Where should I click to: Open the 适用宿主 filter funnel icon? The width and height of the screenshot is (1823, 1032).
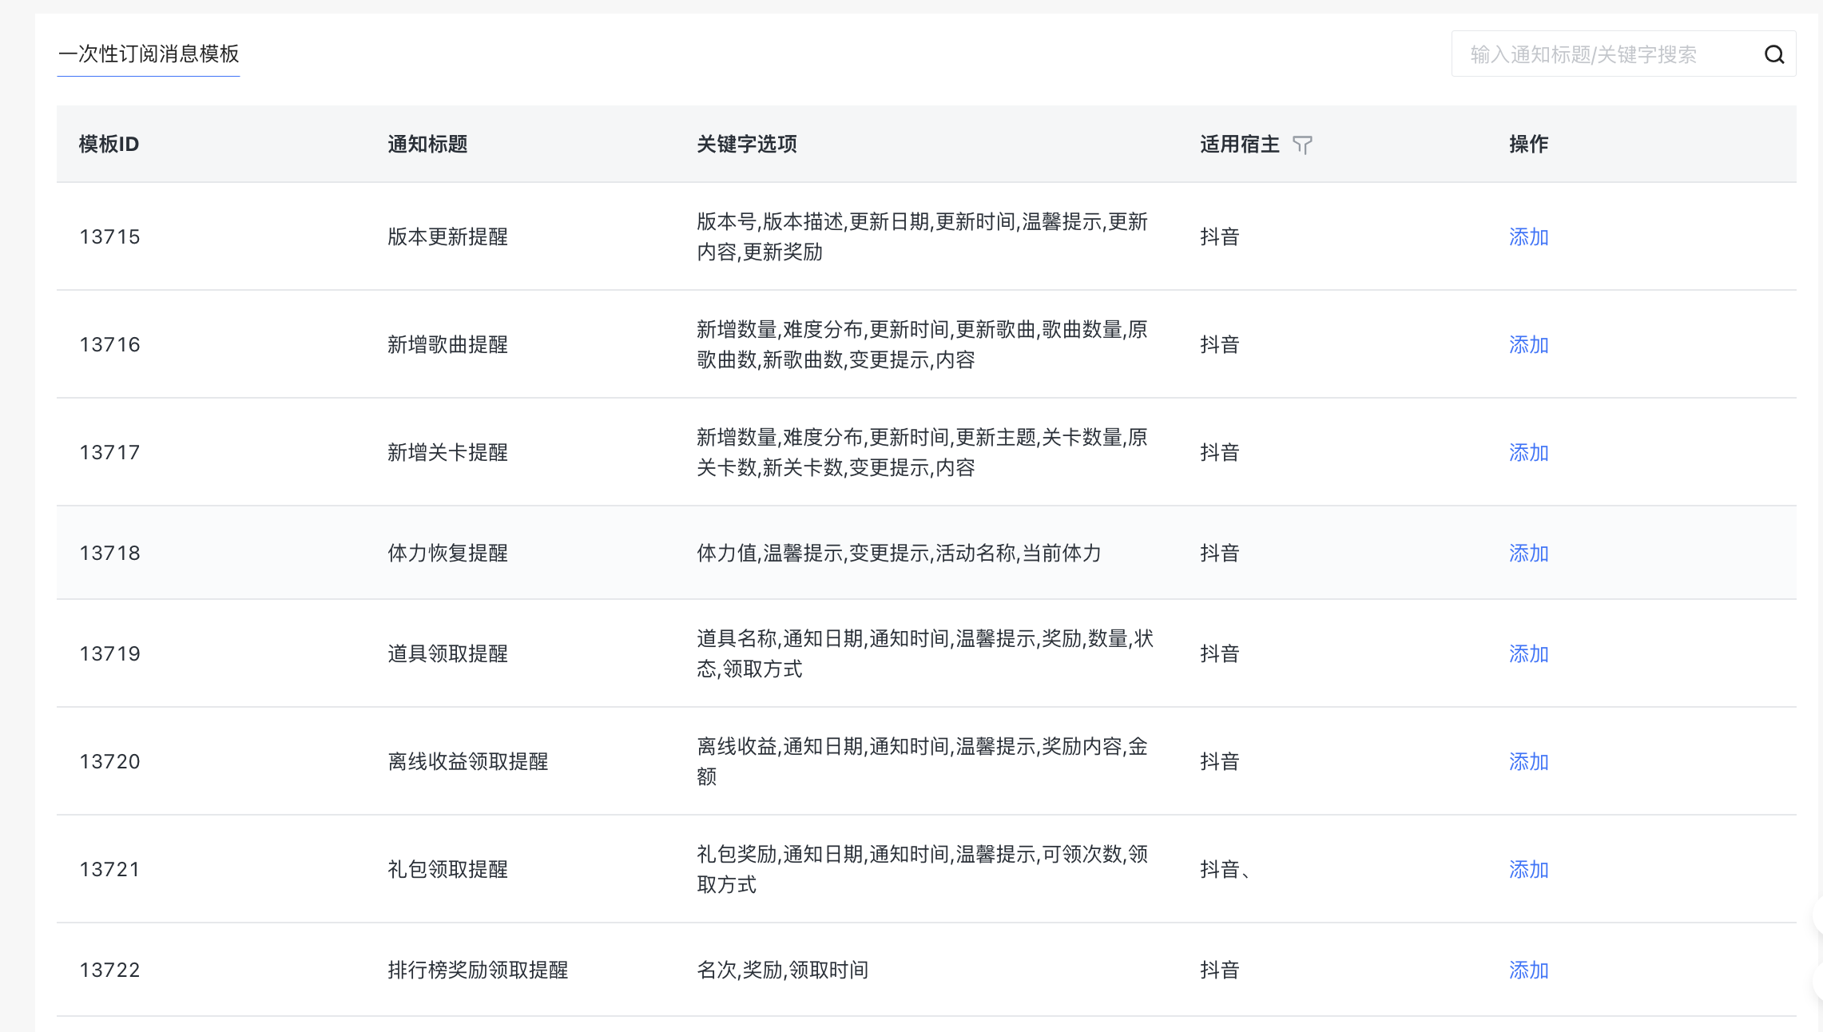(x=1302, y=145)
